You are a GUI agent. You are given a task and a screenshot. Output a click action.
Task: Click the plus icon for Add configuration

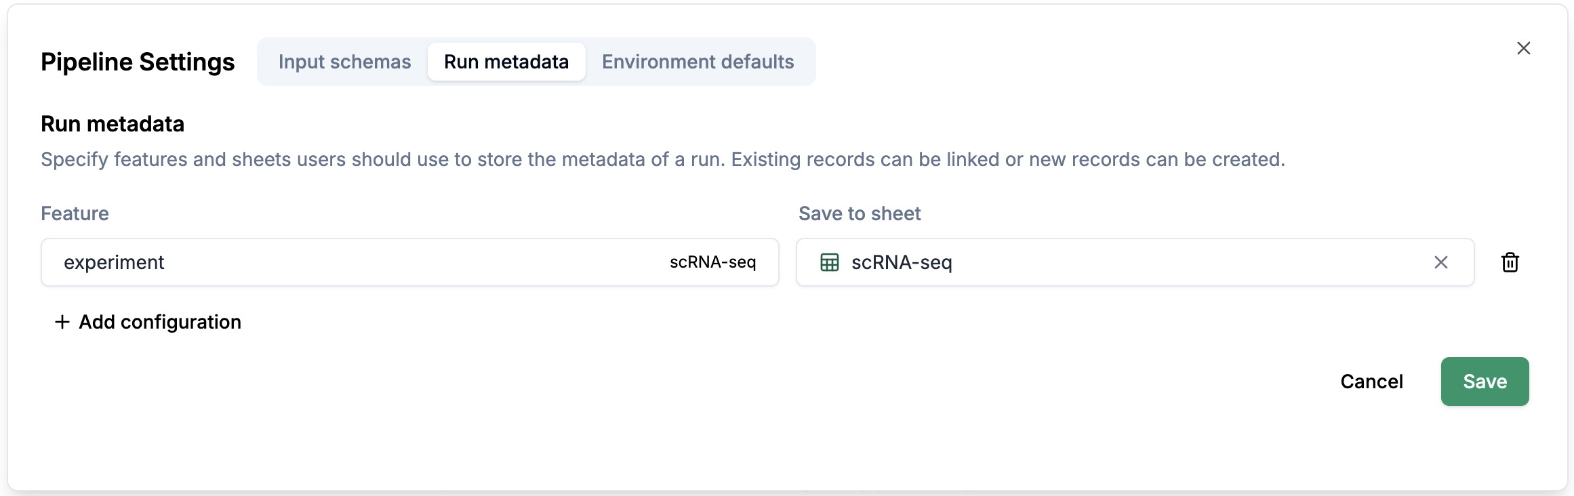pyautogui.click(x=62, y=322)
